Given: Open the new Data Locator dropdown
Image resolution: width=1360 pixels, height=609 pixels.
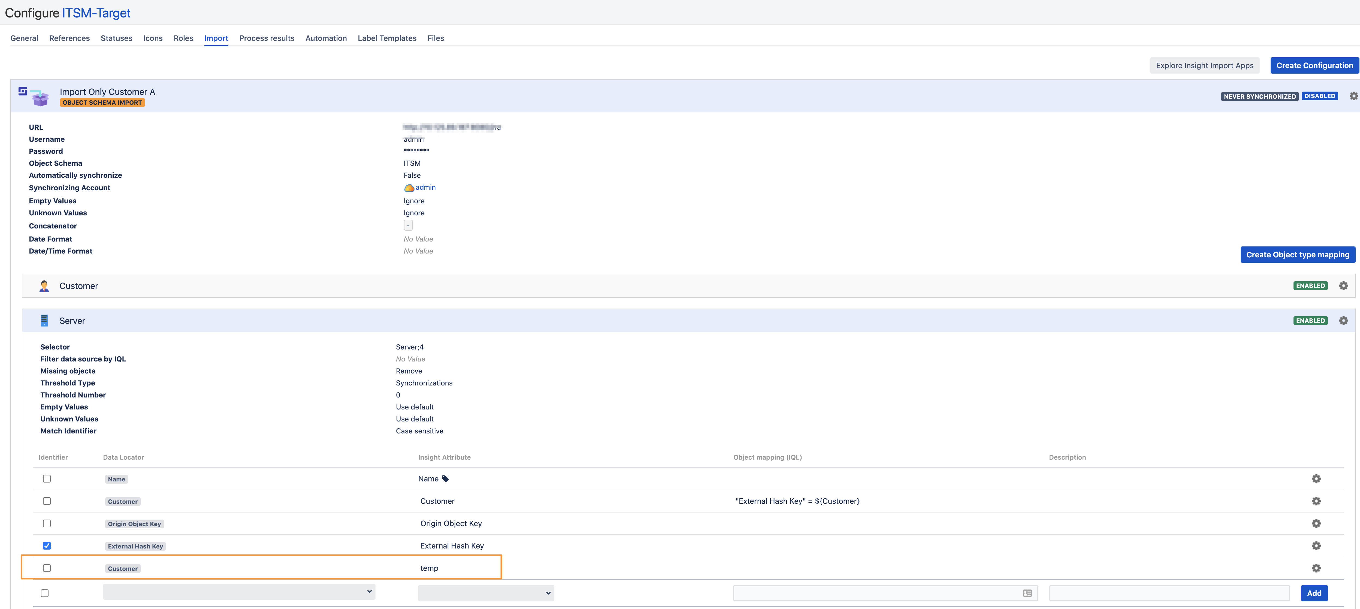Looking at the screenshot, I should click(x=239, y=592).
